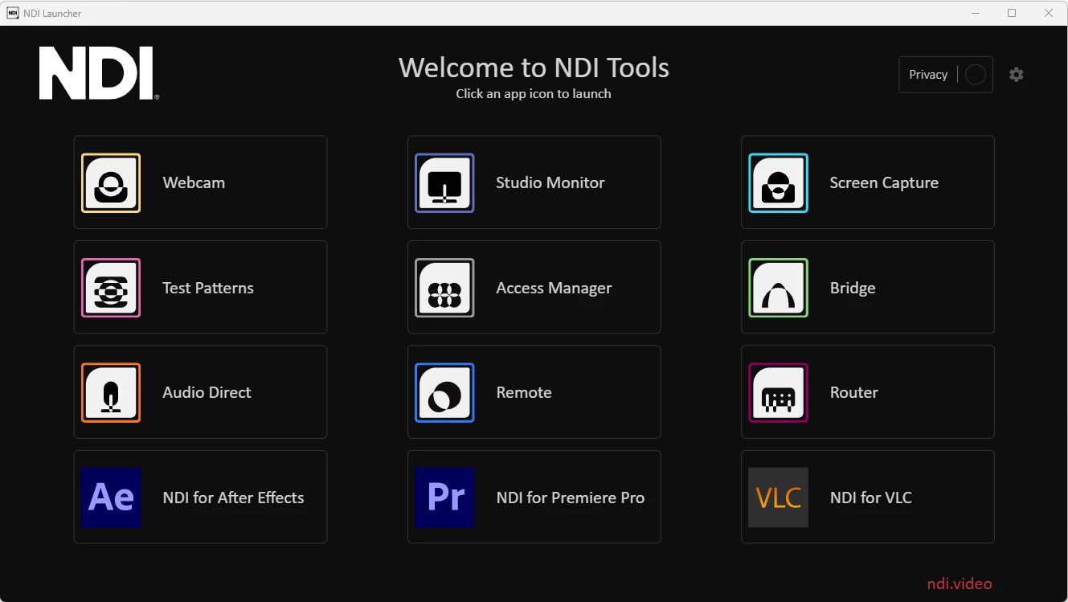
Task: Toggle the Privacy switch
Action: [x=976, y=75]
